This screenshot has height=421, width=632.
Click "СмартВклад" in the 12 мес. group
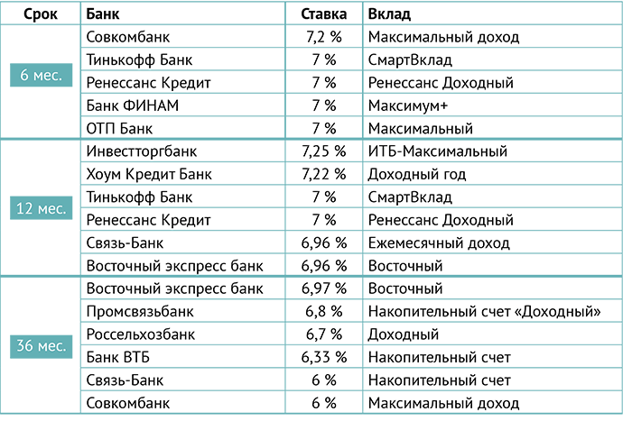pos(410,197)
